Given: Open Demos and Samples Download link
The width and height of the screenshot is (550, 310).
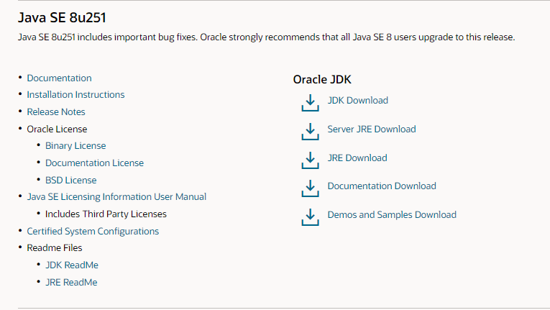Looking at the screenshot, I should coord(392,215).
